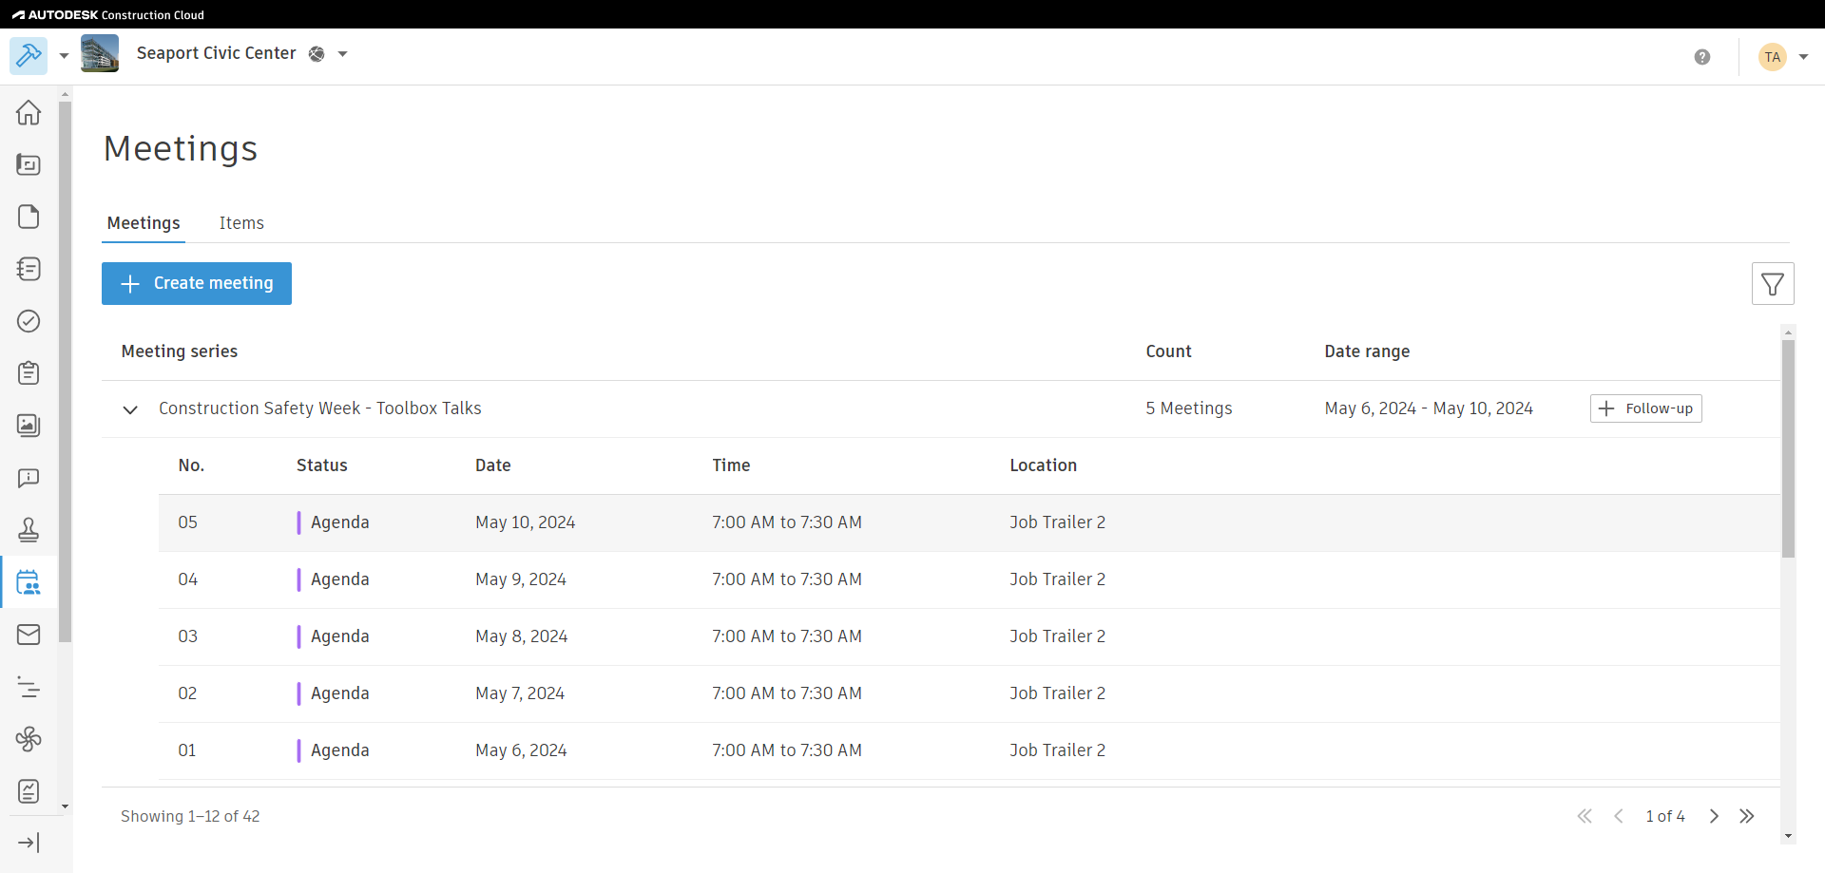Go to the next page of meetings
This screenshot has width=1825, height=873.
(1714, 816)
